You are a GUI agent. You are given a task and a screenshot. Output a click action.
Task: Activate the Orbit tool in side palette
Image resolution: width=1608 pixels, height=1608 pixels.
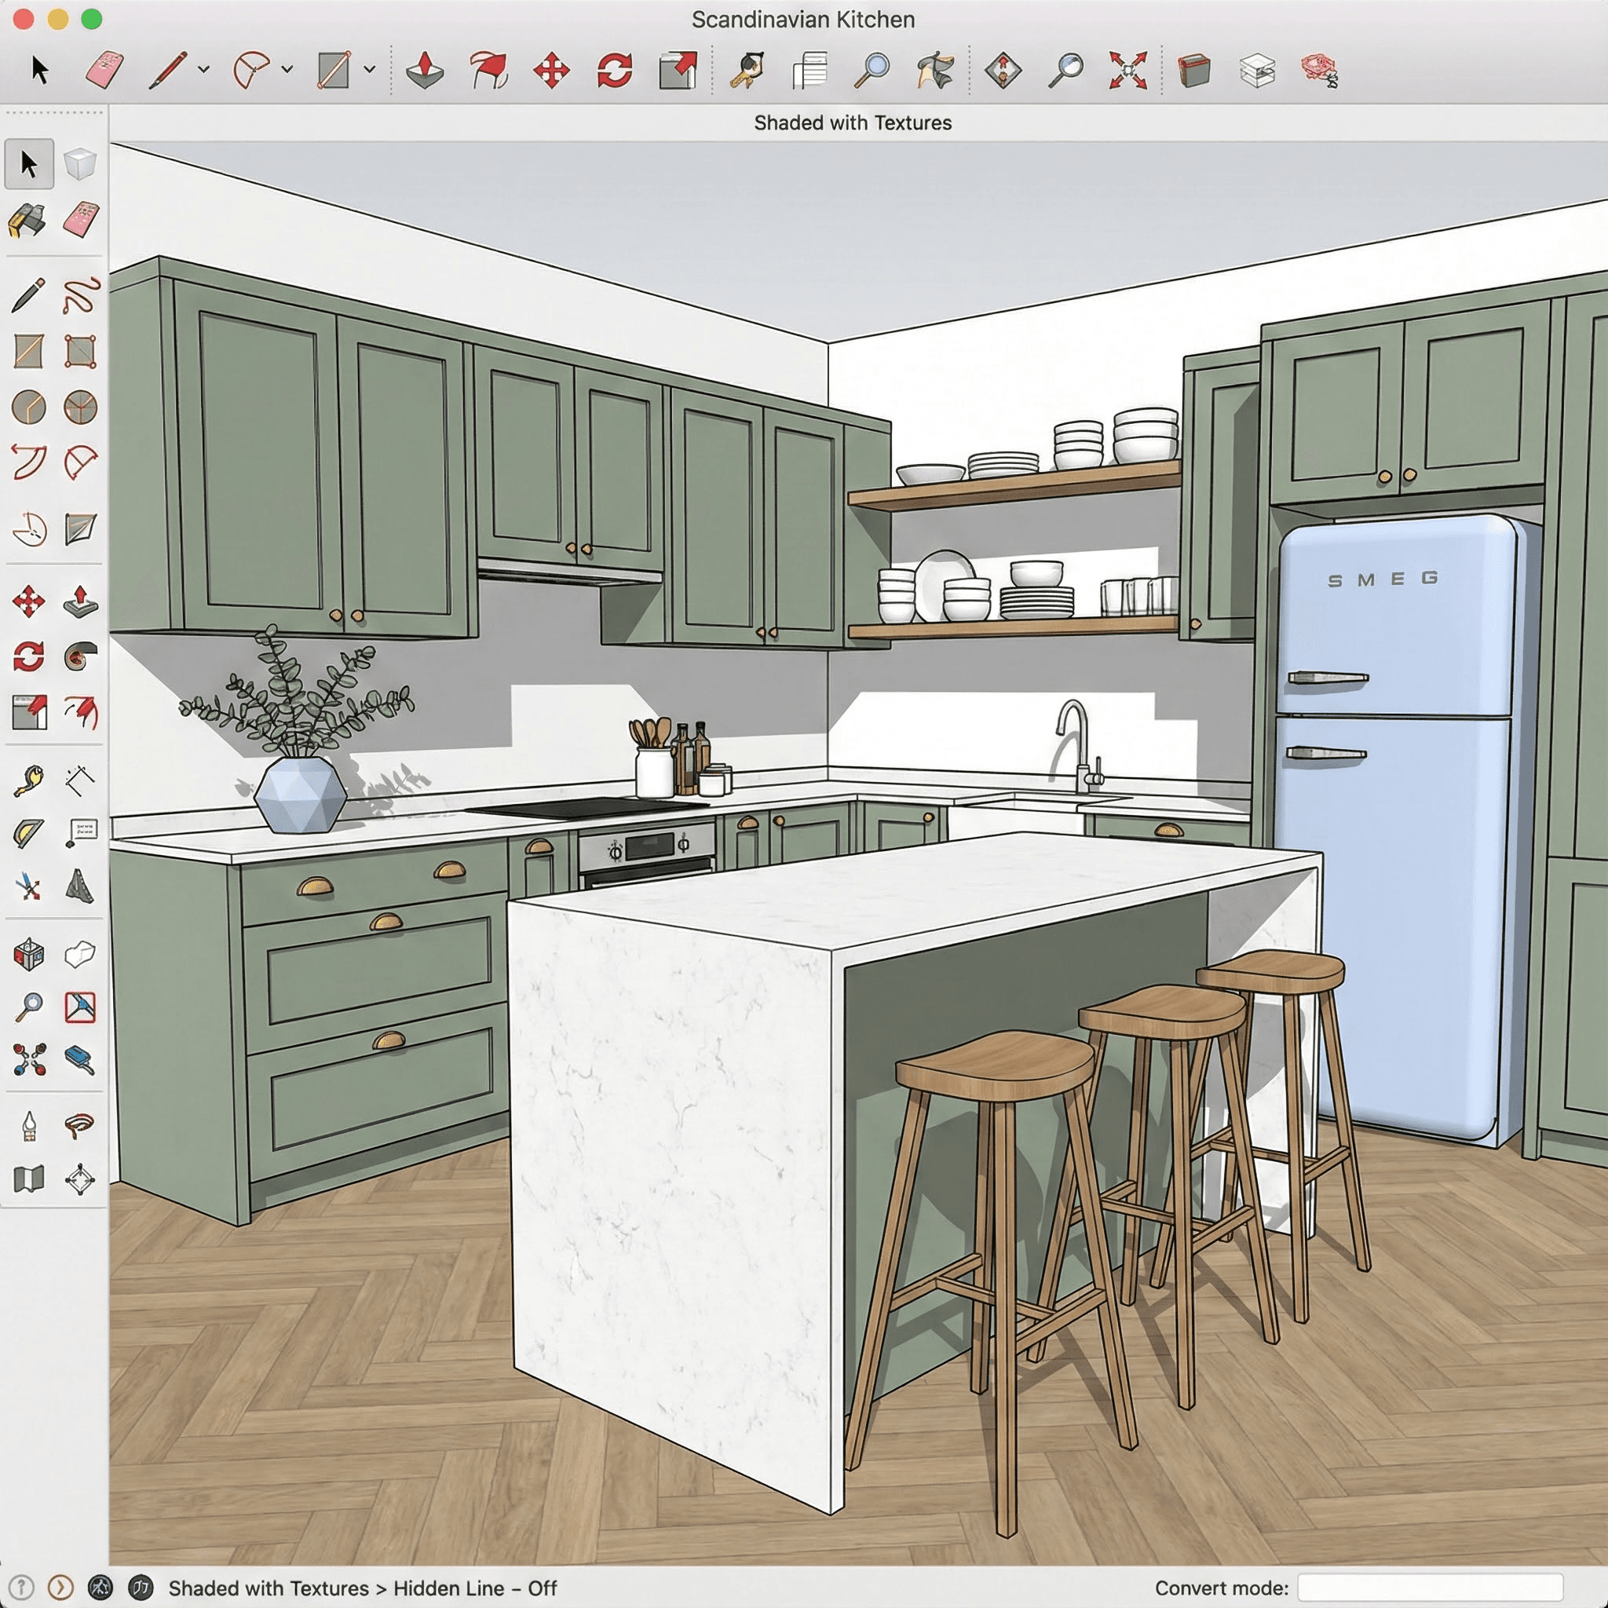coord(29,956)
